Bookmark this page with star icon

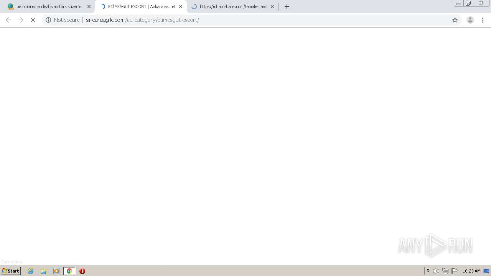[x=455, y=20]
